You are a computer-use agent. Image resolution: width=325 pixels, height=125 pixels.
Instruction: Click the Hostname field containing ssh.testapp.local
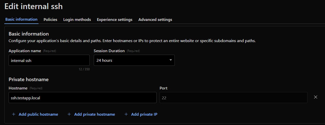83,98
